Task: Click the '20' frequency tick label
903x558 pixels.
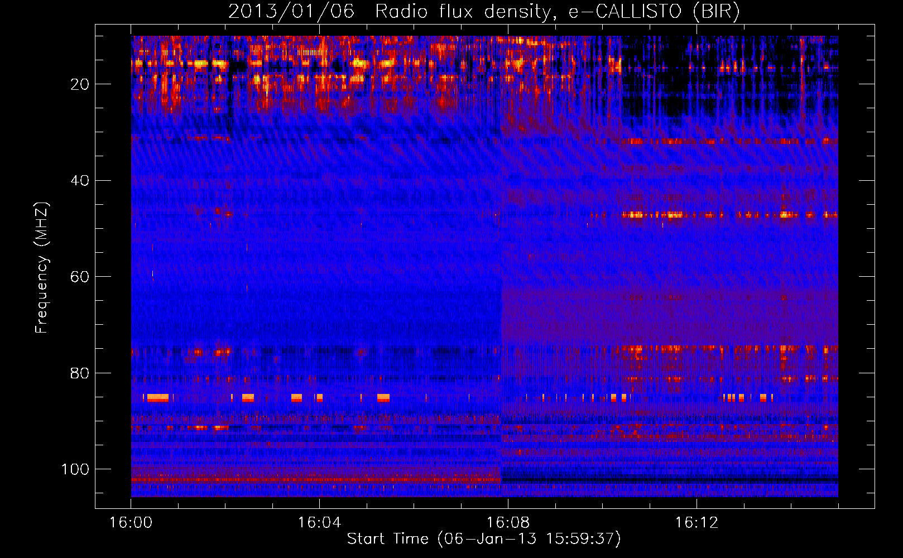Action: [x=80, y=84]
